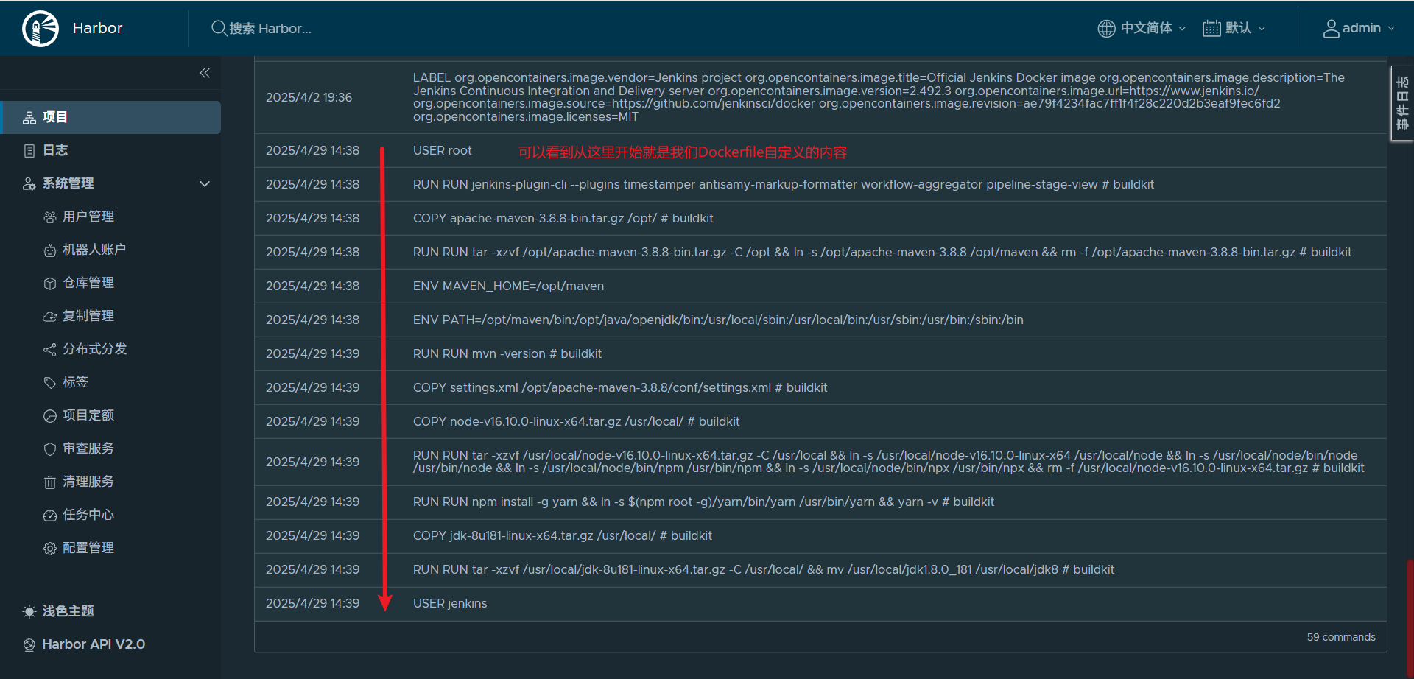Click COPY settings.xml command row
Image resolution: width=1414 pixels, height=679 pixels.
tap(820, 387)
